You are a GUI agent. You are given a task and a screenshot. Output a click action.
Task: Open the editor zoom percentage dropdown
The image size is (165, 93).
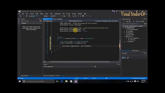46,62
